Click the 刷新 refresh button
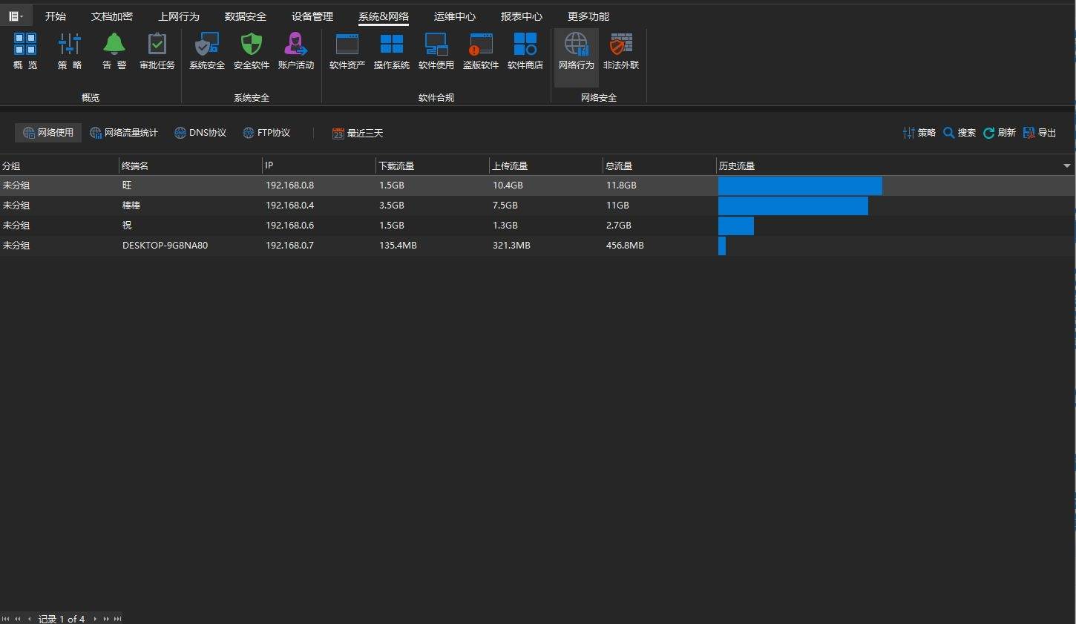Image resolution: width=1076 pixels, height=624 pixels. click(x=1000, y=133)
